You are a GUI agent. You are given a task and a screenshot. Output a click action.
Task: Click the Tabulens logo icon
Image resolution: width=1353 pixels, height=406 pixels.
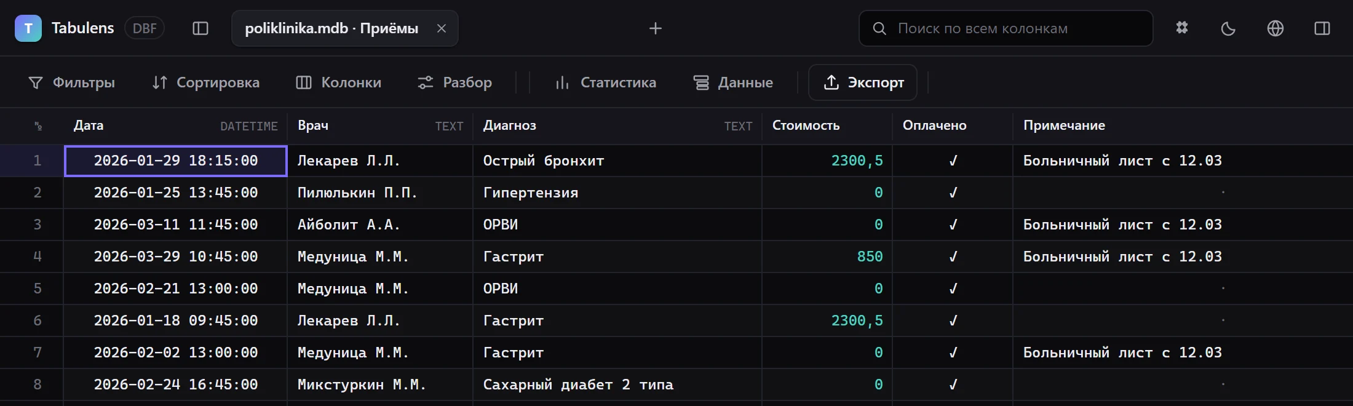pyautogui.click(x=28, y=28)
